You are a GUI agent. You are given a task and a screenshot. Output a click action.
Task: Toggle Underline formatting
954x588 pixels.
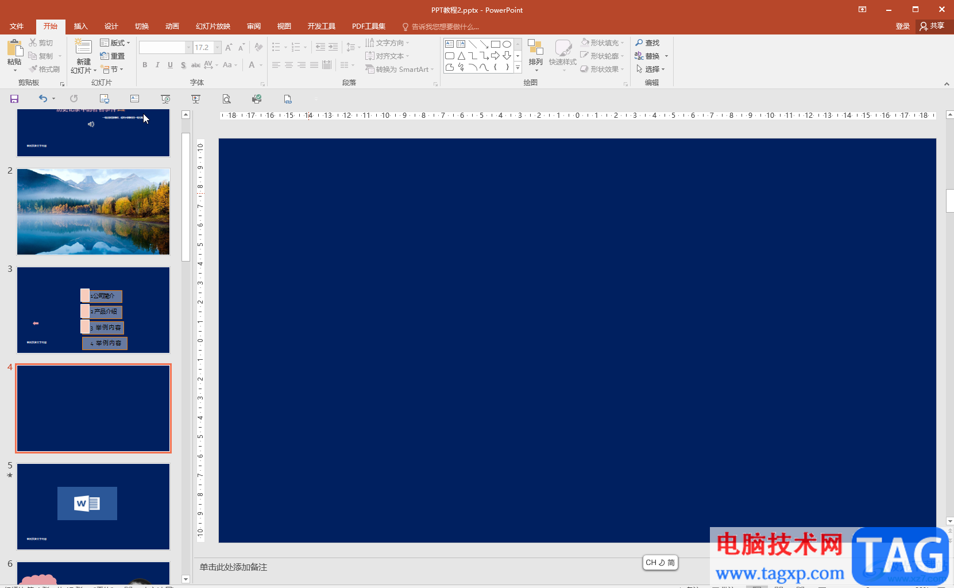click(x=170, y=65)
